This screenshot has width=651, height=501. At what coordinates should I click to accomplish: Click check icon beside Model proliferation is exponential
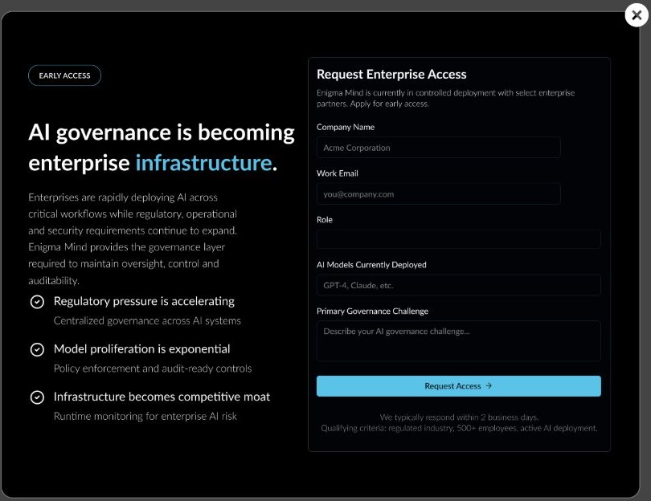point(37,349)
